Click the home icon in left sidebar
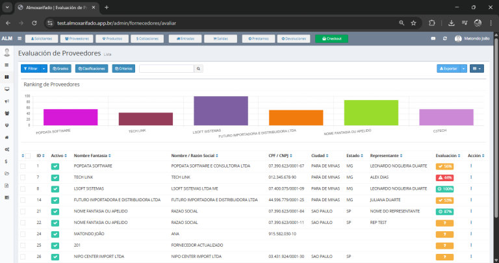The image size is (499, 263). tap(6, 137)
